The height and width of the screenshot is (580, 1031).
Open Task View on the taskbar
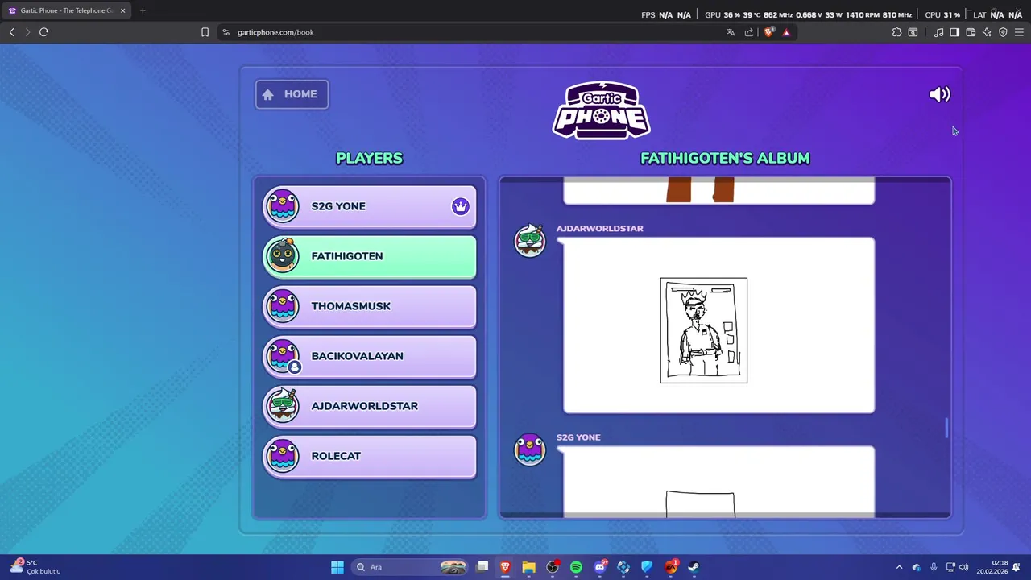pyautogui.click(x=482, y=567)
